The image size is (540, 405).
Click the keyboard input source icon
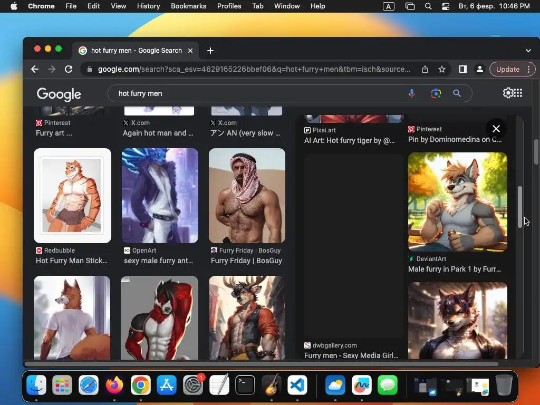389,6
